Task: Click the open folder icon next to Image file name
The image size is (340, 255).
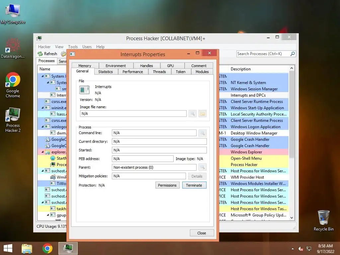Action: pyautogui.click(x=202, y=114)
